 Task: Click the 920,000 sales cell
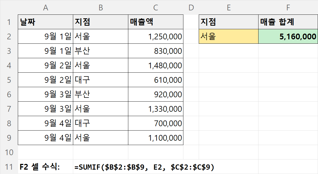155,95
